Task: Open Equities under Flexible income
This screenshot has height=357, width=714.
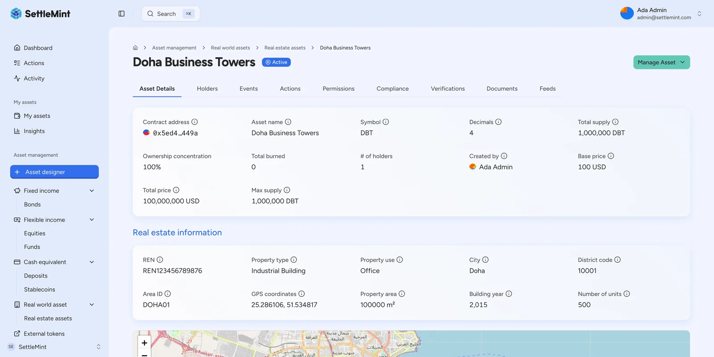Action: pyautogui.click(x=35, y=233)
